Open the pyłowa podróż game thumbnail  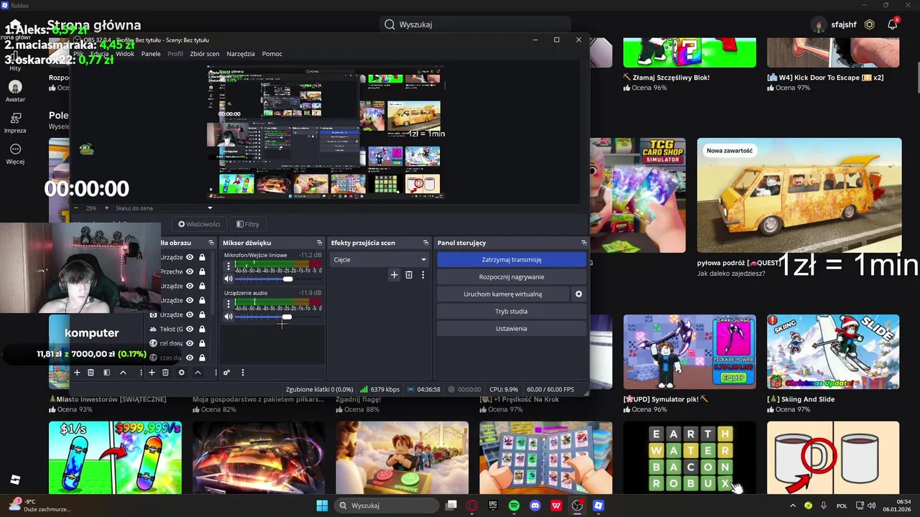[x=799, y=195]
